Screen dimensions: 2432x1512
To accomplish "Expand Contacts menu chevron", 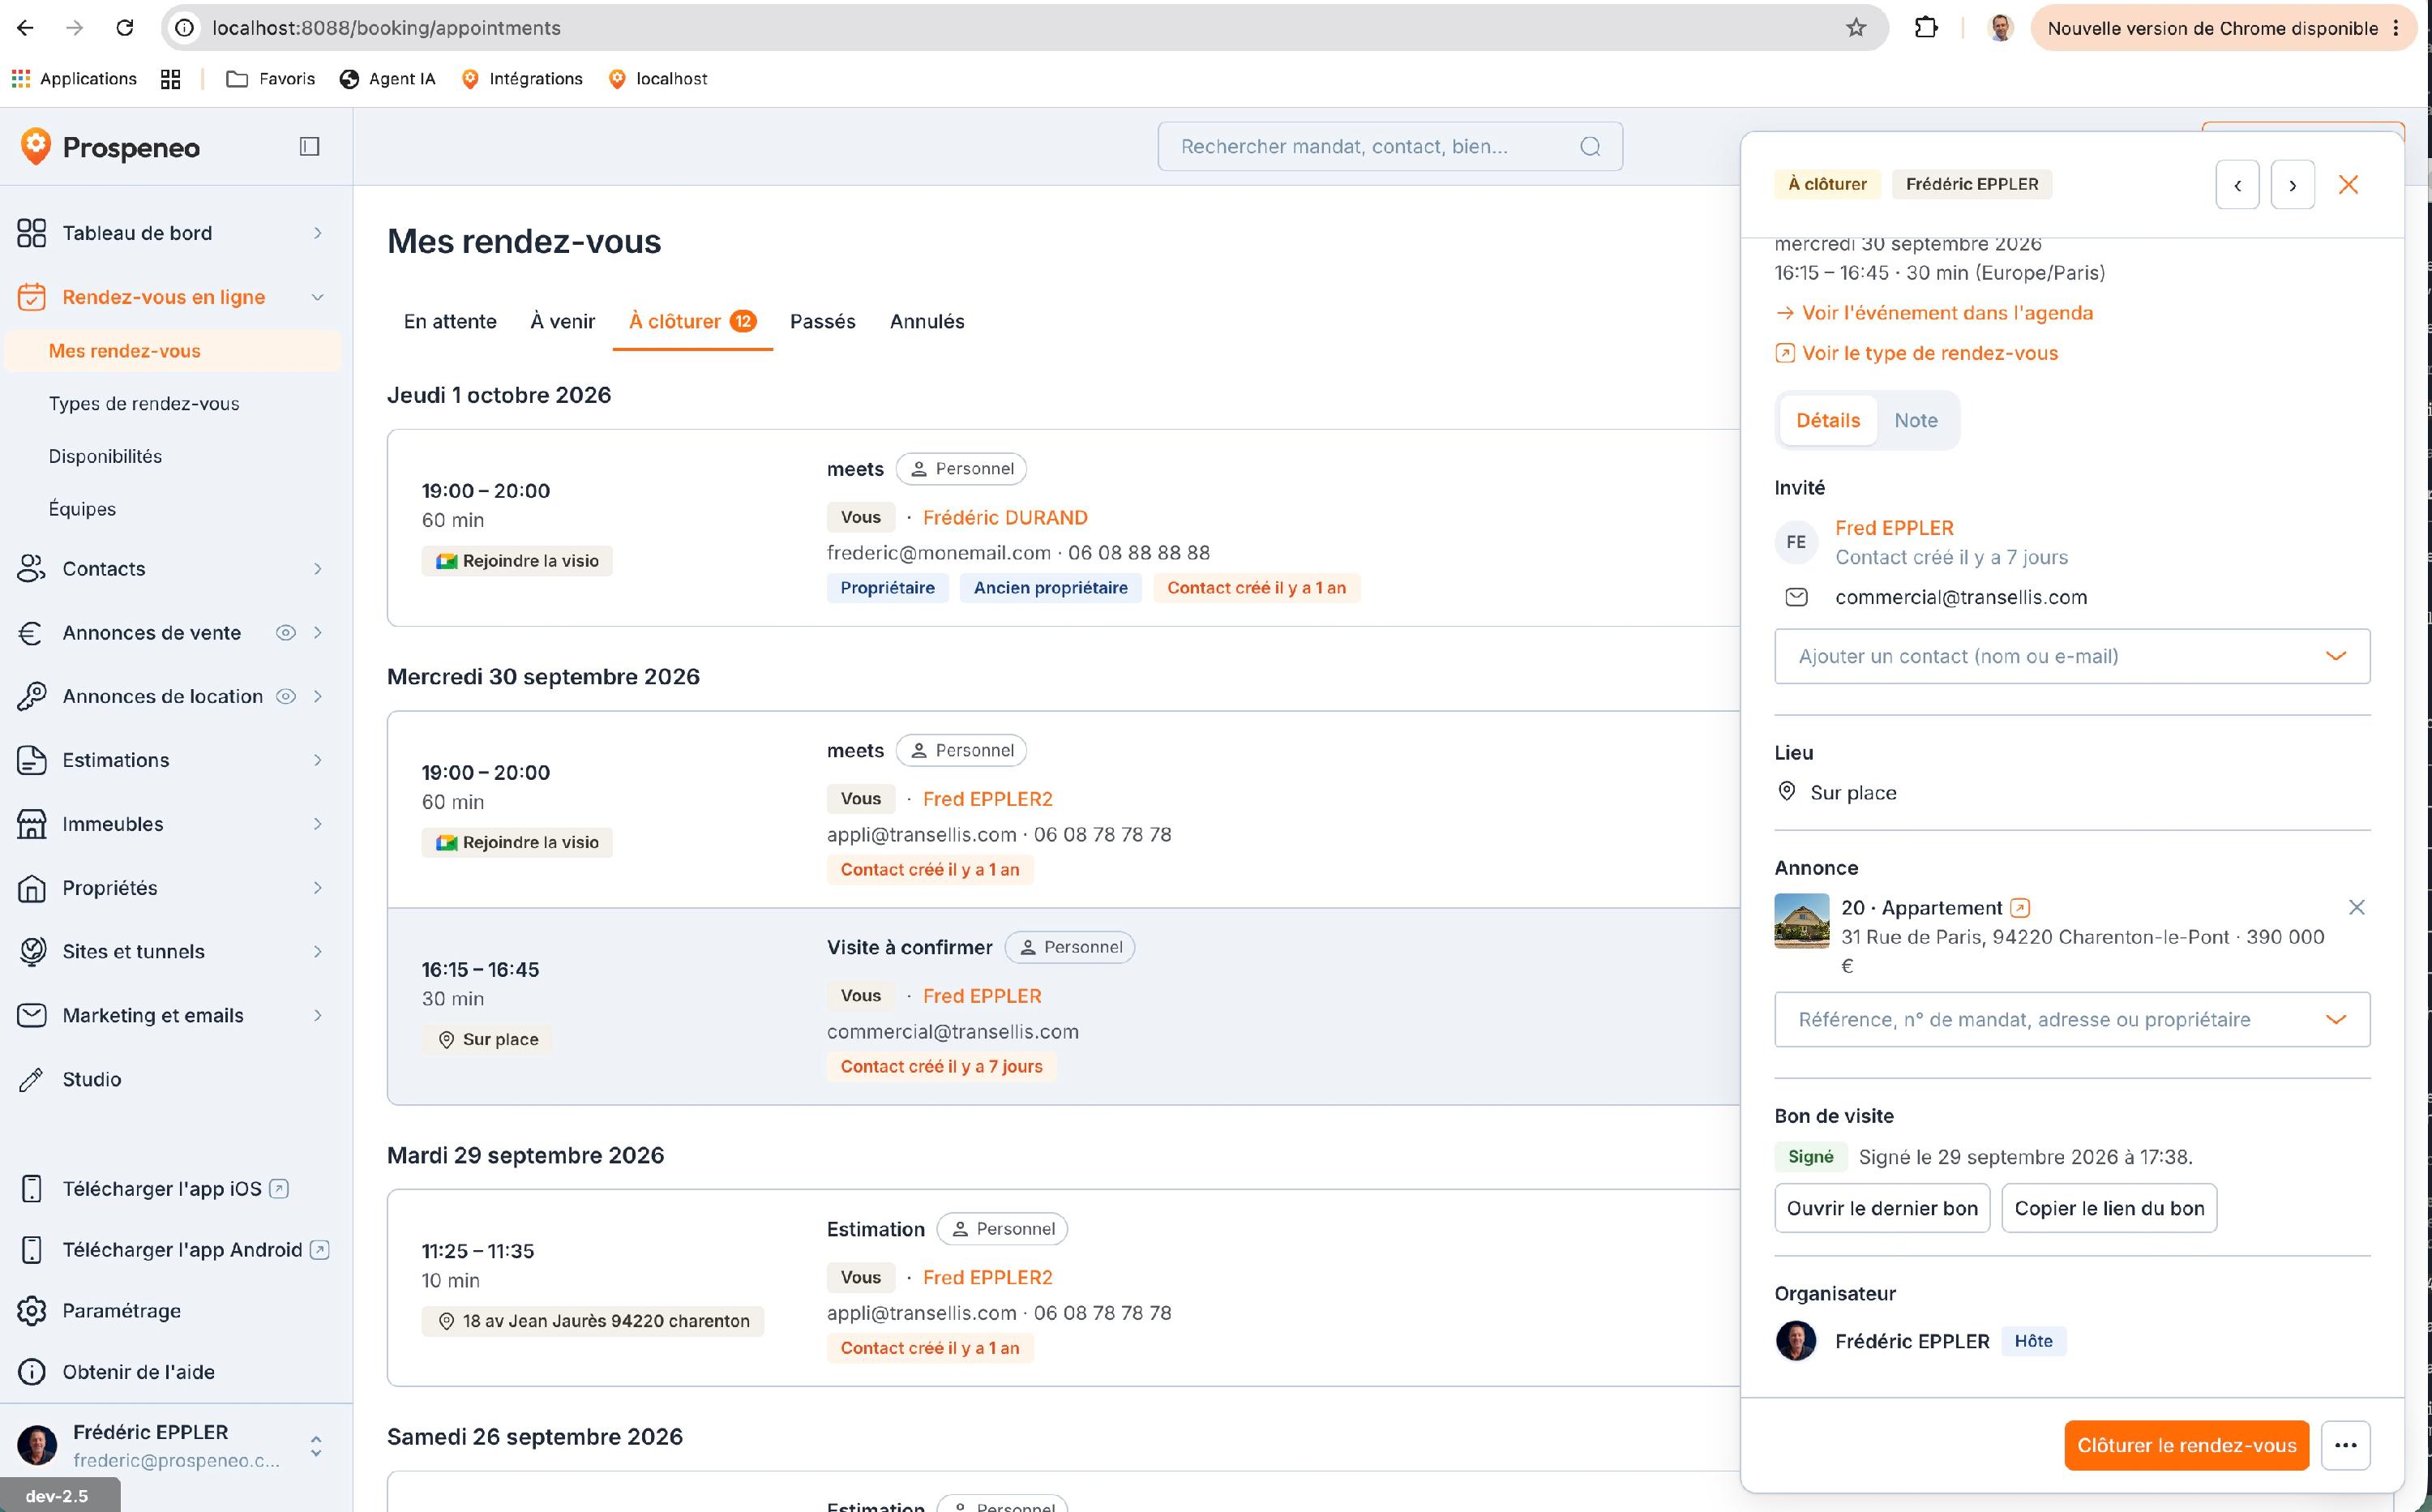I will click(318, 569).
